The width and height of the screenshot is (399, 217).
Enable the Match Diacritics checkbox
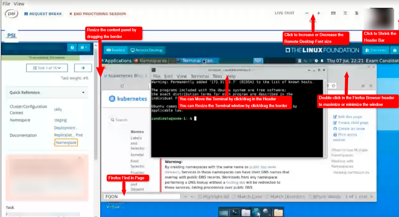[x=267, y=196]
